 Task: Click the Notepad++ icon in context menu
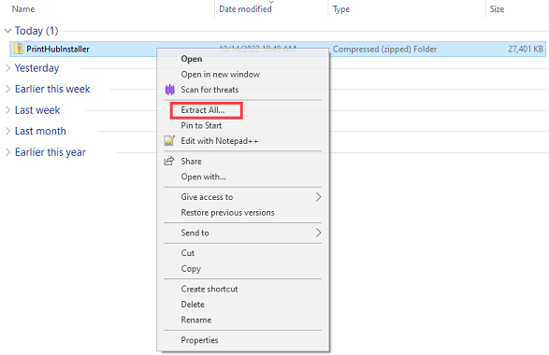169,141
